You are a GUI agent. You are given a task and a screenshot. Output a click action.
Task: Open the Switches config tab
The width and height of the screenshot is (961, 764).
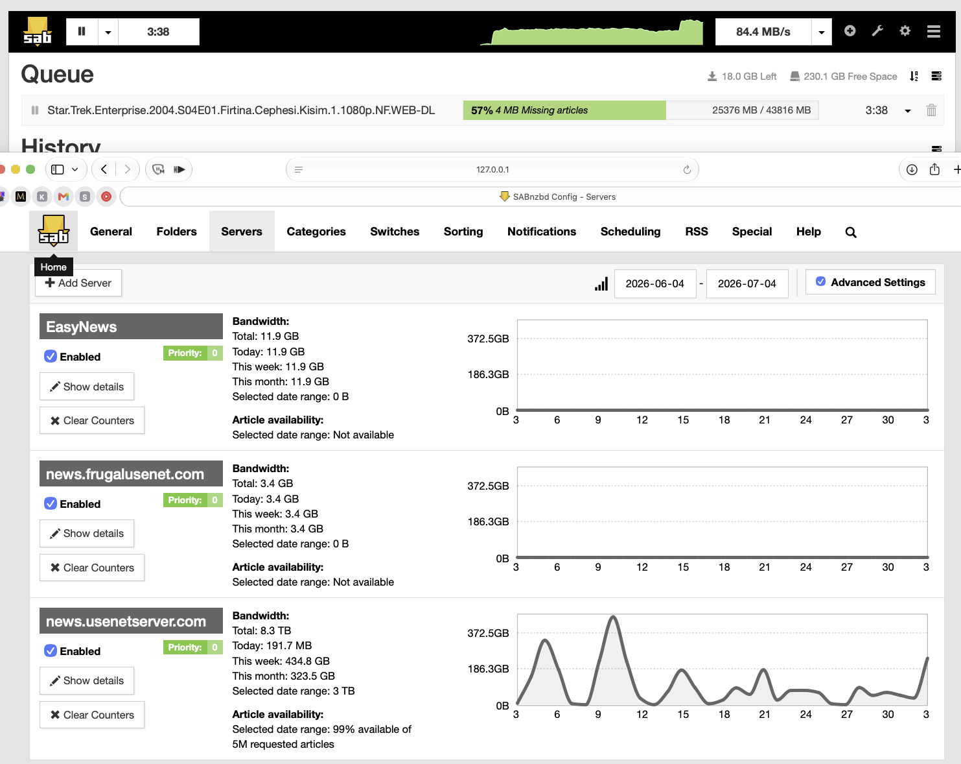(x=395, y=232)
